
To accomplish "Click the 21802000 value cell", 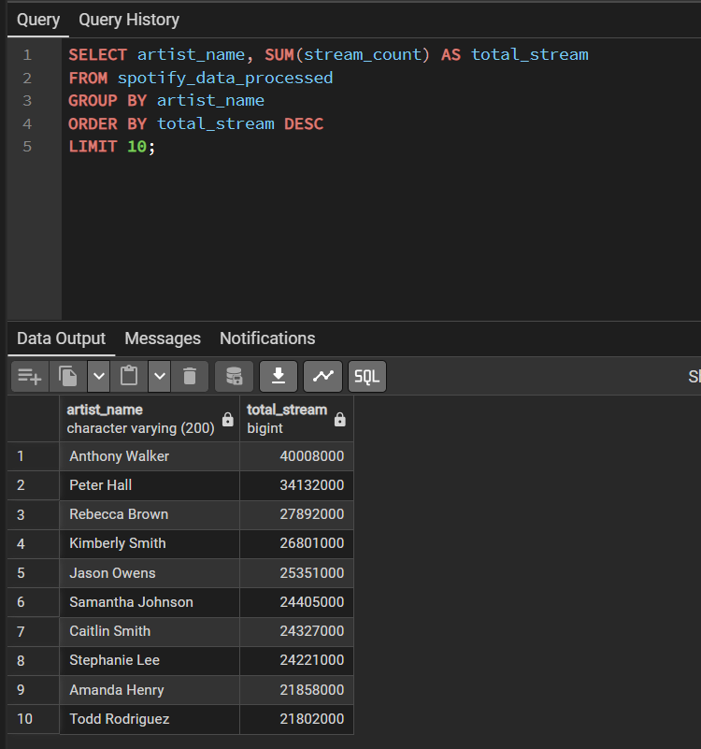I will coord(296,719).
